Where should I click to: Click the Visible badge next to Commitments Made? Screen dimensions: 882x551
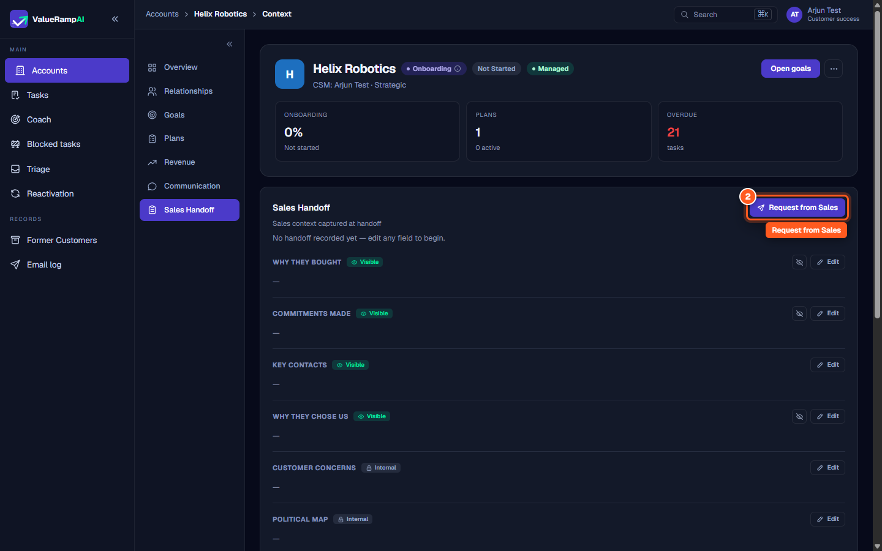coord(374,313)
